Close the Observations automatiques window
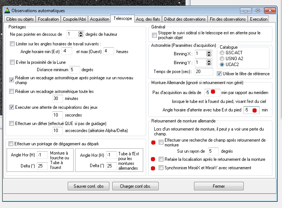Viewport: 282px width, 208px height. click(270, 11)
